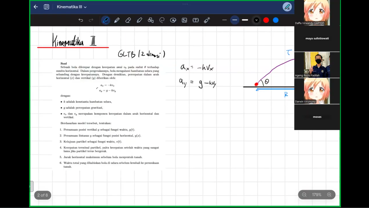Open the stickers/elements tool
Viewport: 369px width, 208px height.
[173, 20]
